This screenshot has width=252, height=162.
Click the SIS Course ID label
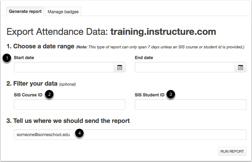point(28,95)
